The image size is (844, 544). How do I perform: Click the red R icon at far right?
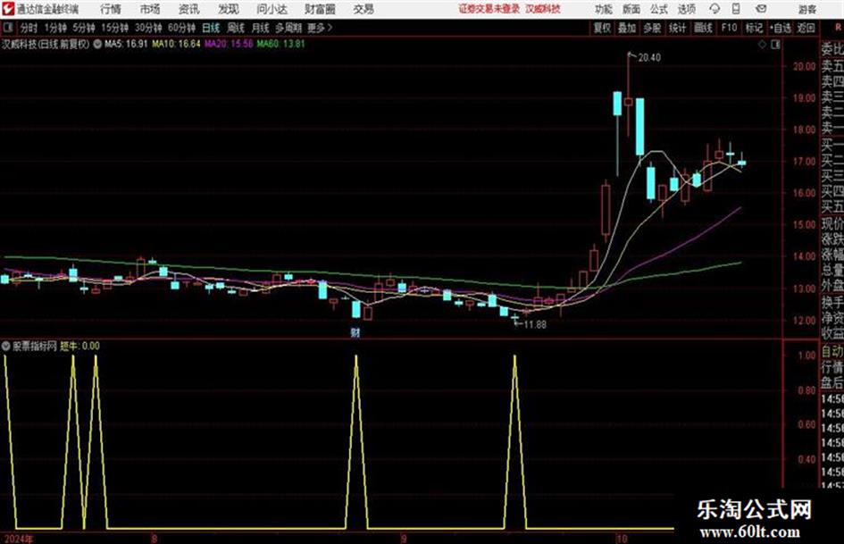[x=838, y=28]
